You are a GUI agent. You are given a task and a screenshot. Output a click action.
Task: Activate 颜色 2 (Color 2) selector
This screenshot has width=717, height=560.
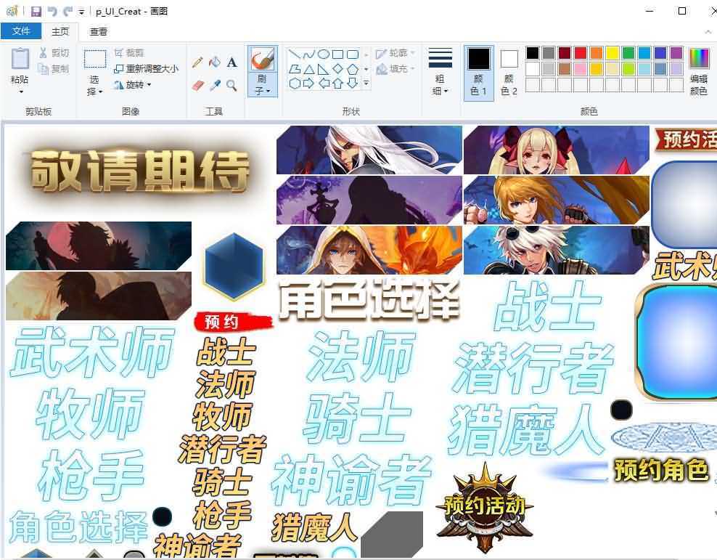509,72
